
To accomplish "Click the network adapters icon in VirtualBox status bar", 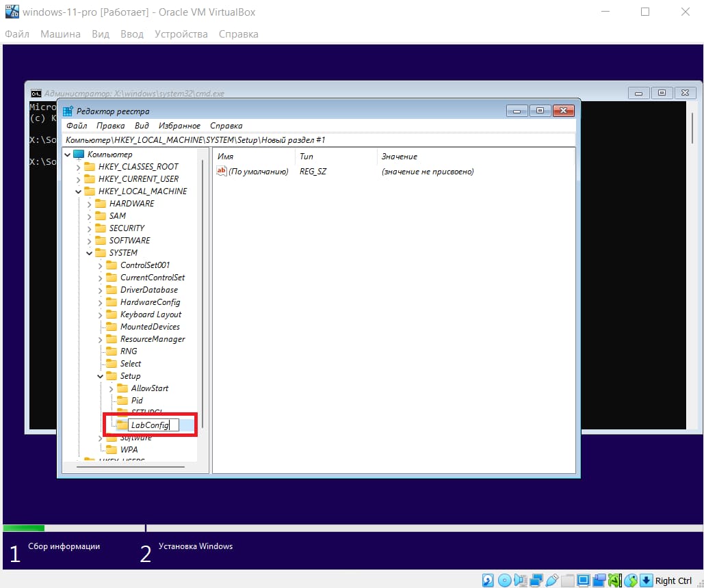I will point(536,580).
